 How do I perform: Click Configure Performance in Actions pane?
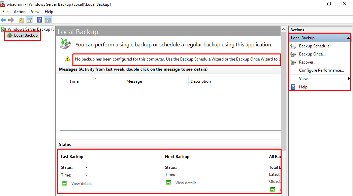pyautogui.click(x=321, y=70)
